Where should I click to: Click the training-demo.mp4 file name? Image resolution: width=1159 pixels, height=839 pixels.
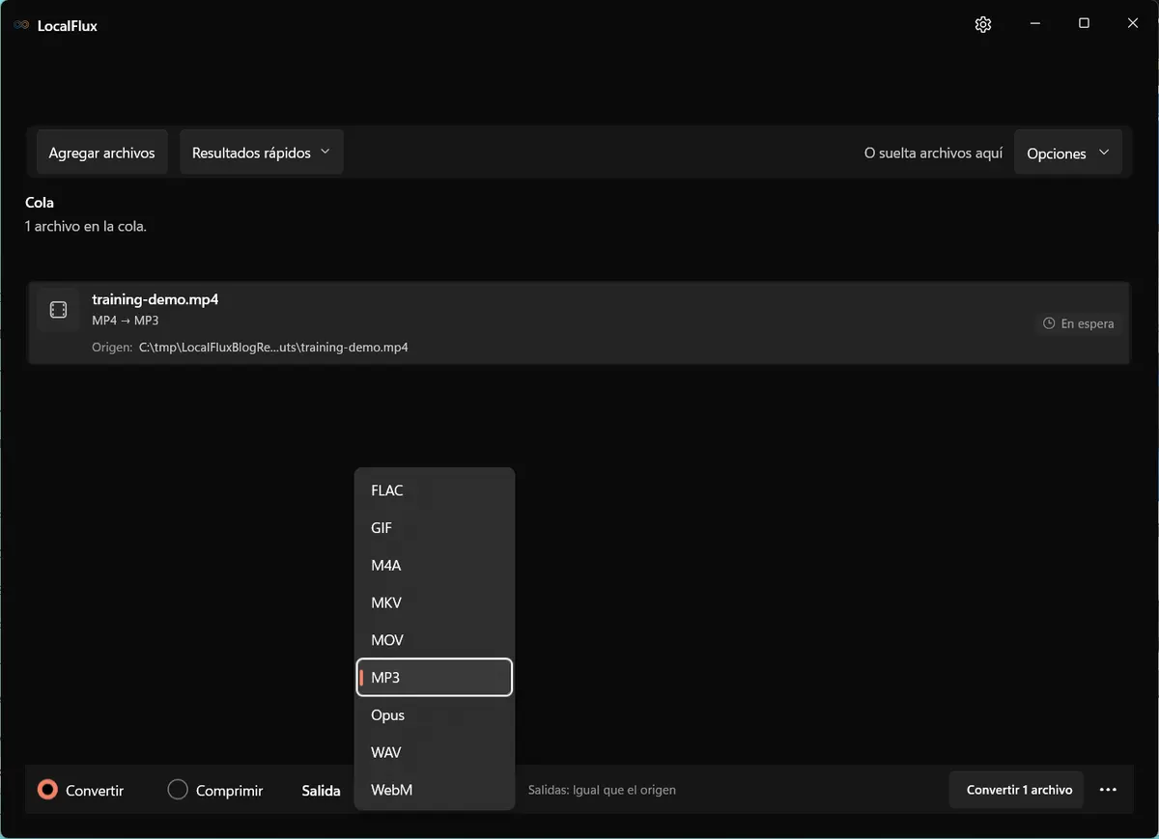(x=155, y=299)
